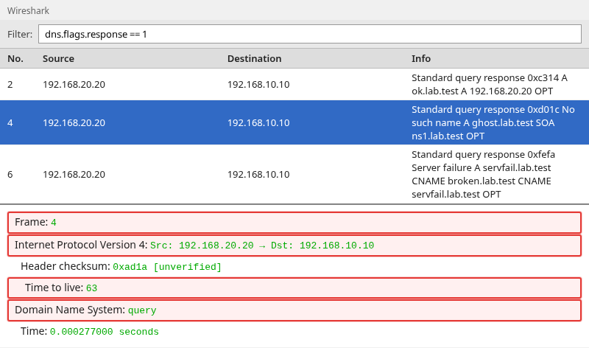Click destination 192.168.10.10 in packet 2 row
This screenshot has height=348, width=589.
pyautogui.click(x=258, y=84)
